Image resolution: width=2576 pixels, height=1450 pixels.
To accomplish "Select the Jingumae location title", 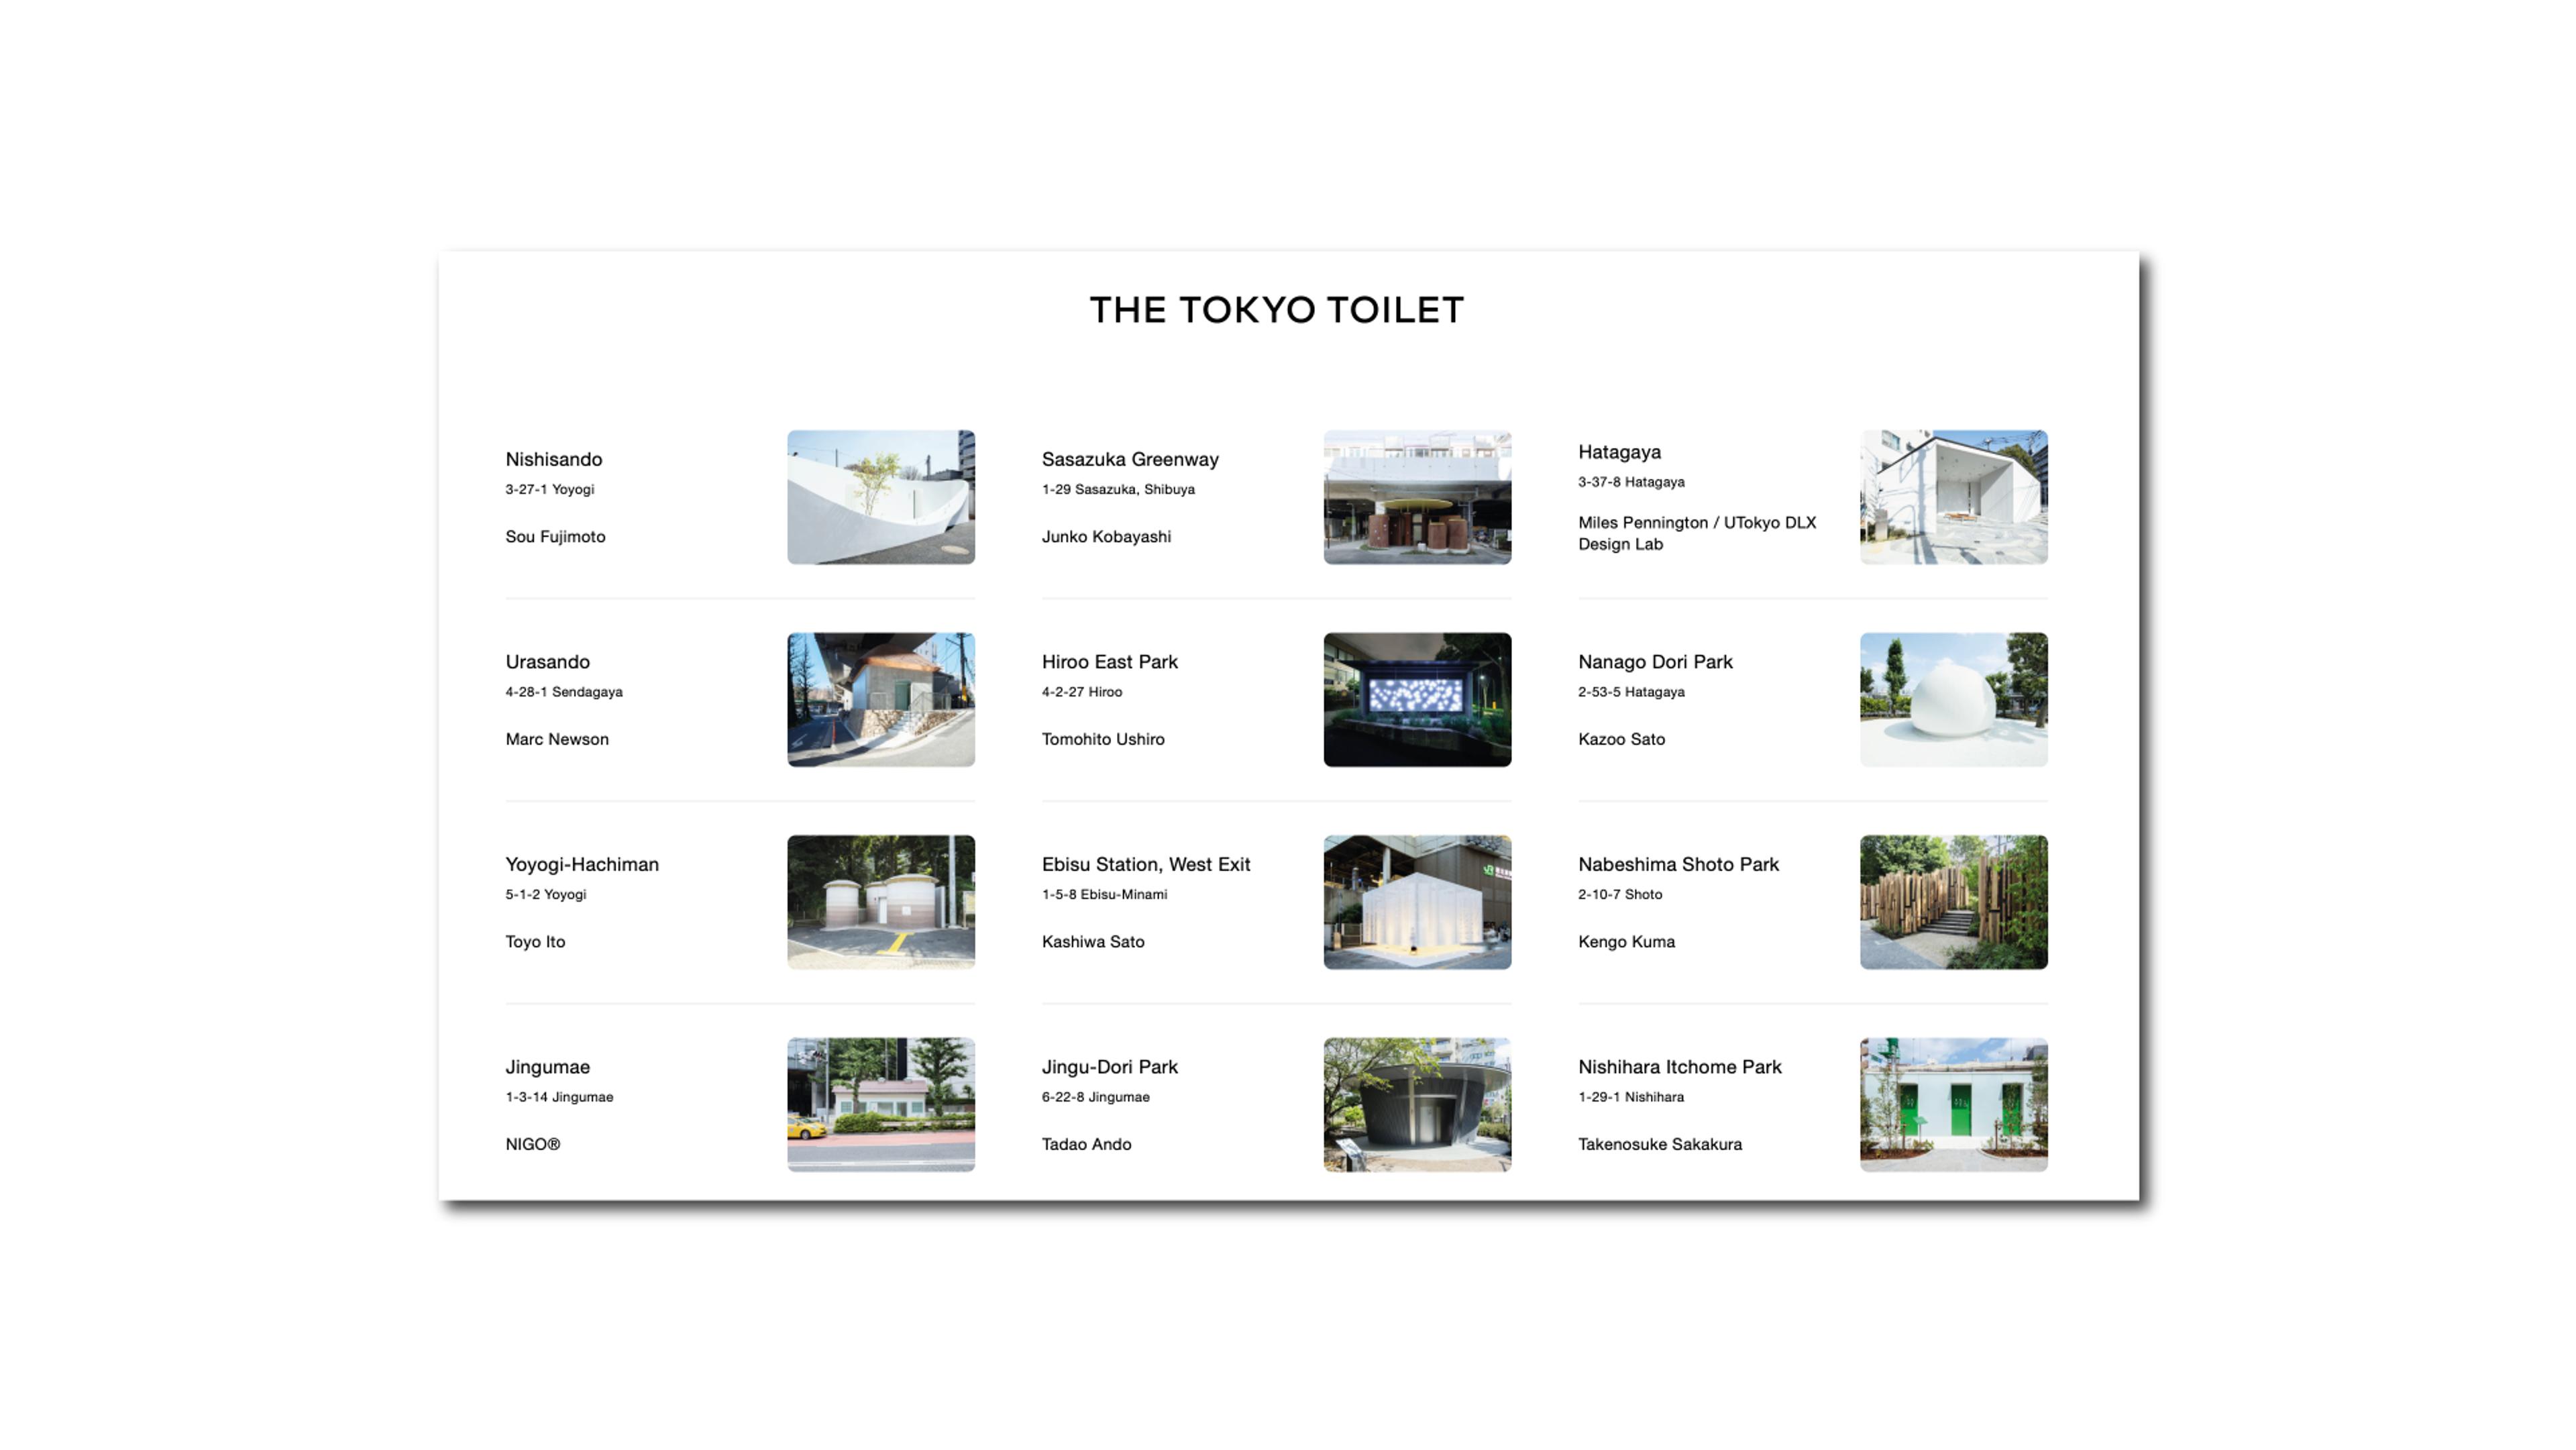I will 547,1067.
